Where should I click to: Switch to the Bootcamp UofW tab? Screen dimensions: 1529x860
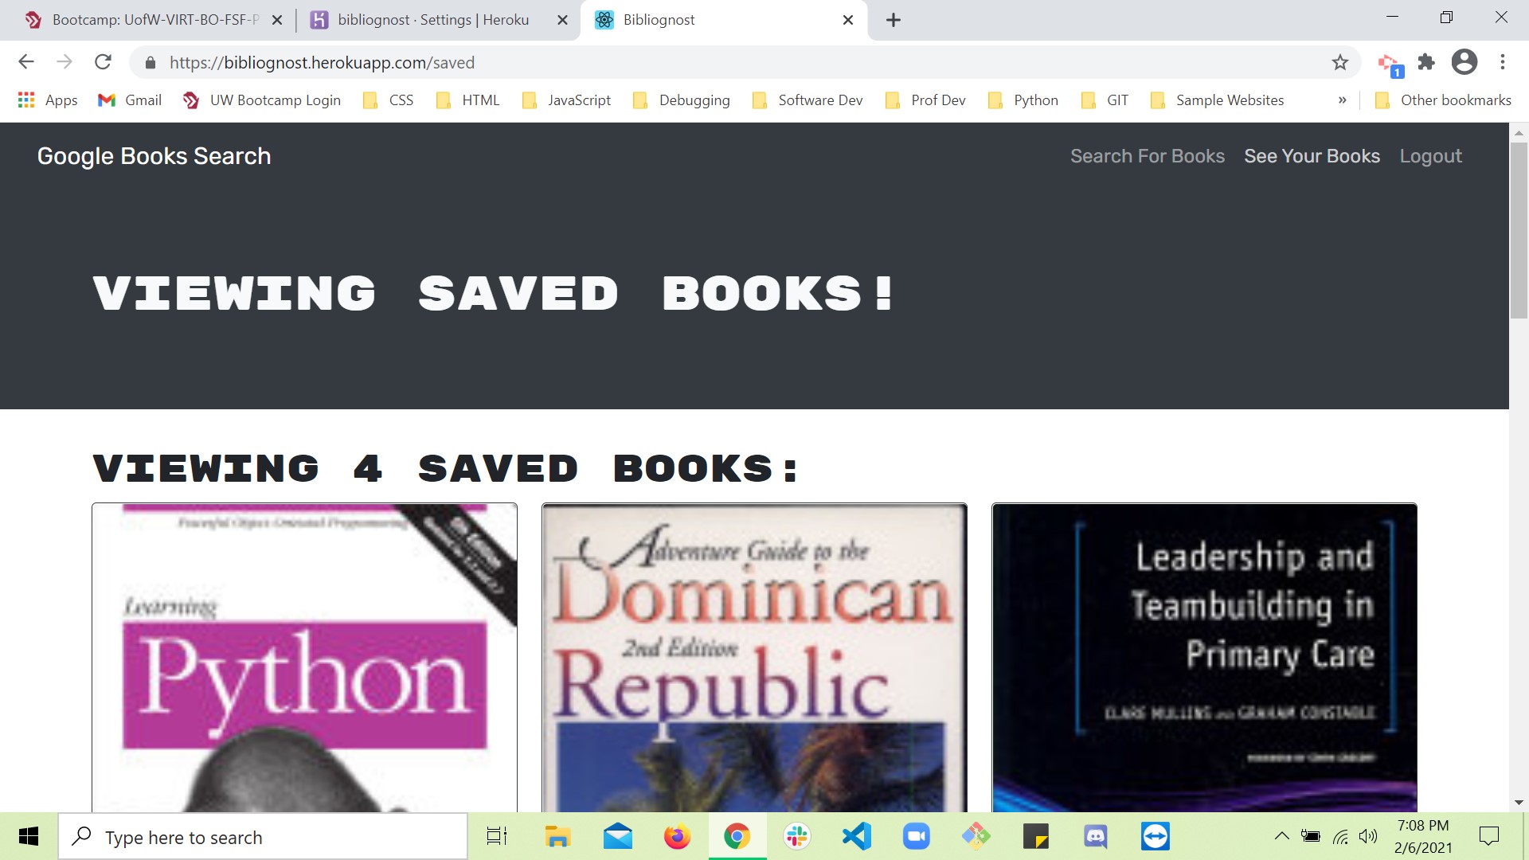point(151,20)
